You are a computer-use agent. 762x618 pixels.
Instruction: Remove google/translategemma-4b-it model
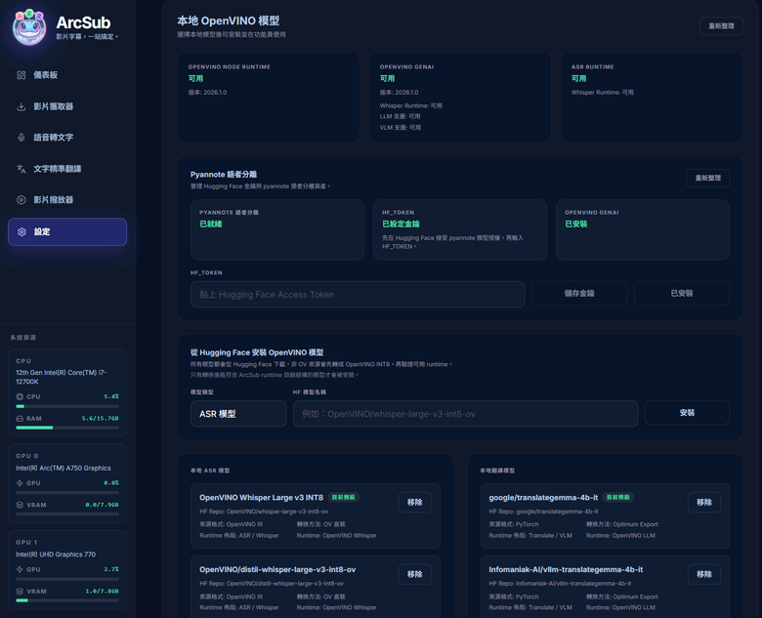click(704, 502)
